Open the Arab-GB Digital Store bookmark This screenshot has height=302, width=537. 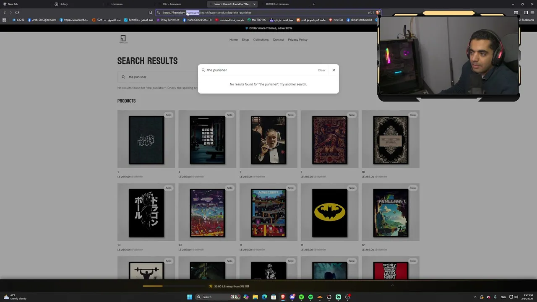tap(42, 20)
